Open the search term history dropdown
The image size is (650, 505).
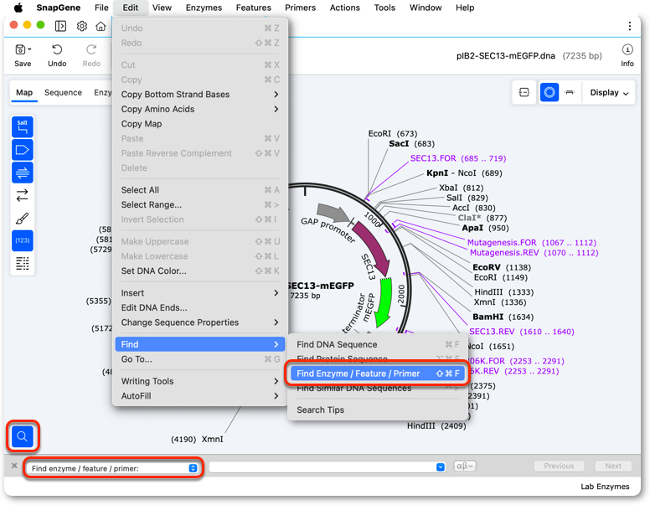tap(441, 467)
